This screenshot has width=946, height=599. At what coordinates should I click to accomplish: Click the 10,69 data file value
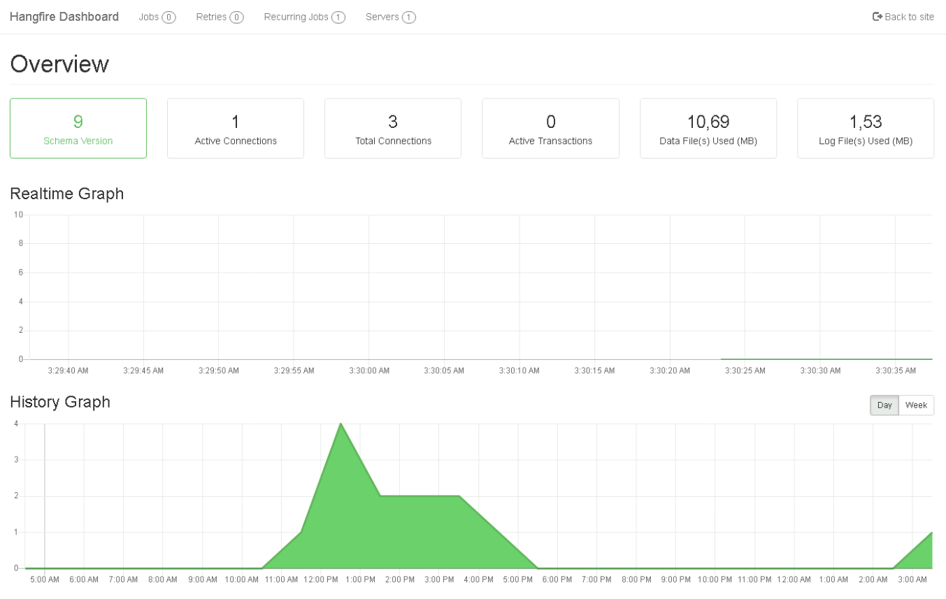708,122
